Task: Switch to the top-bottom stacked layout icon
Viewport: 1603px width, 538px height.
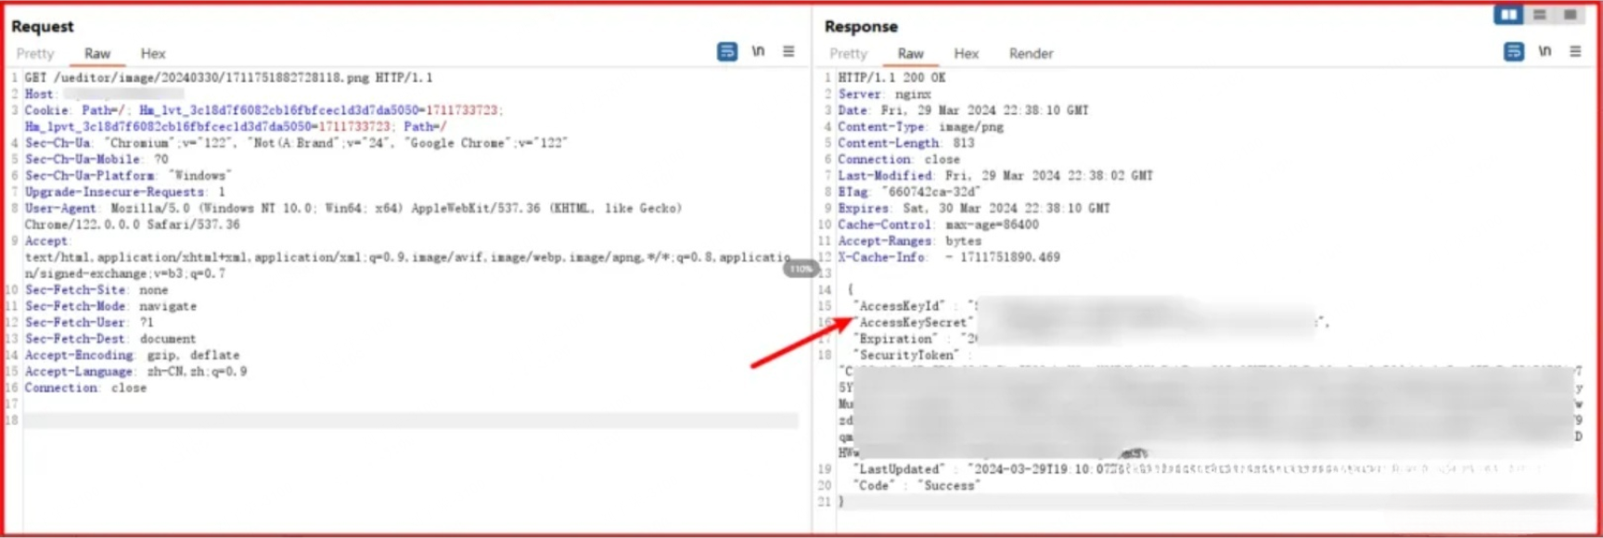Action: pos(1540,15)
